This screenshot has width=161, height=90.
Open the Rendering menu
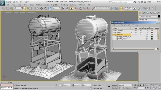[x=64, y=5]
